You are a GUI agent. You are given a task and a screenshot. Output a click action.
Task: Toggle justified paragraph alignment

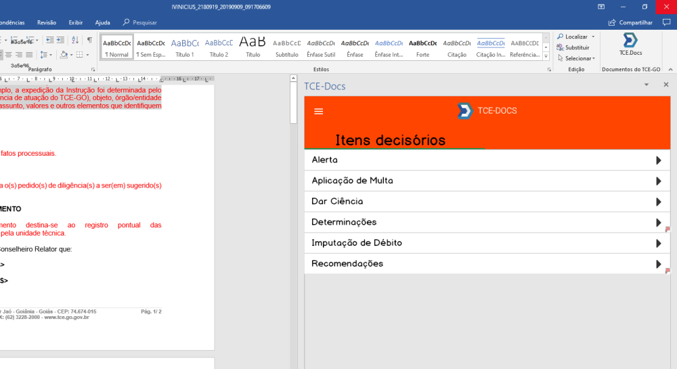[x=29, y=55]
